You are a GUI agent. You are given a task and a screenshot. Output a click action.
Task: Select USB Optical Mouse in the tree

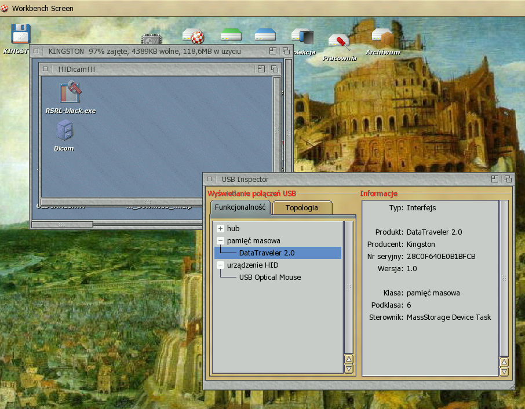pos(270,277)
